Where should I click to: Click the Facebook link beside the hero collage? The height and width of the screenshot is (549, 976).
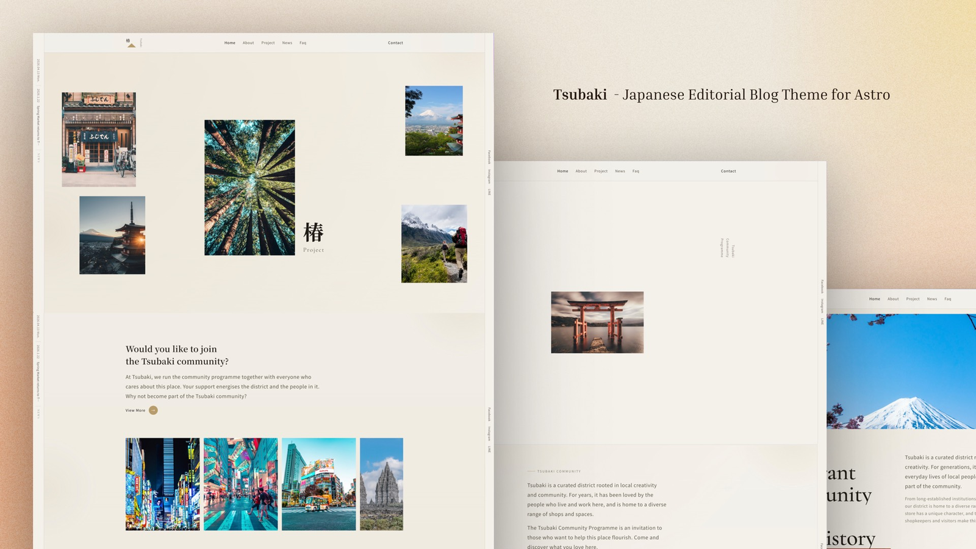[x=489, y=157]
